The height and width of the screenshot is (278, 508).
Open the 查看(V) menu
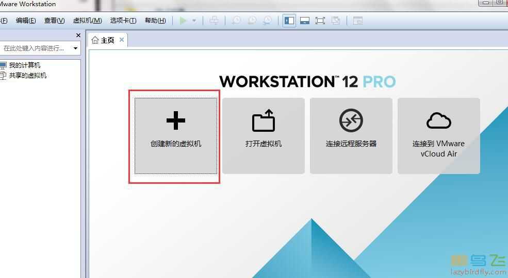point(55,21)
